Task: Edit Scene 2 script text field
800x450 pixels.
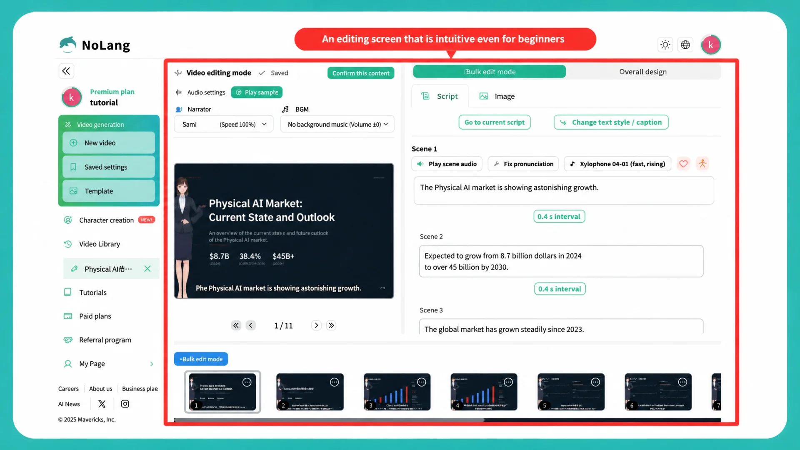Action: coord(561,261)
